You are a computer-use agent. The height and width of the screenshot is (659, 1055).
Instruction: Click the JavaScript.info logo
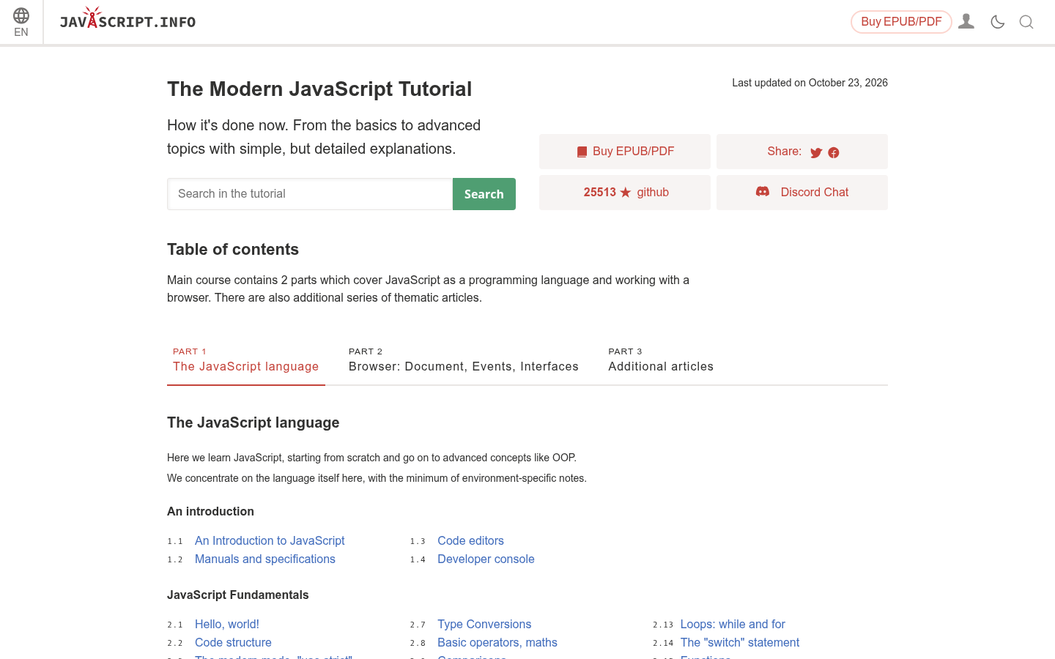(127, 19)
